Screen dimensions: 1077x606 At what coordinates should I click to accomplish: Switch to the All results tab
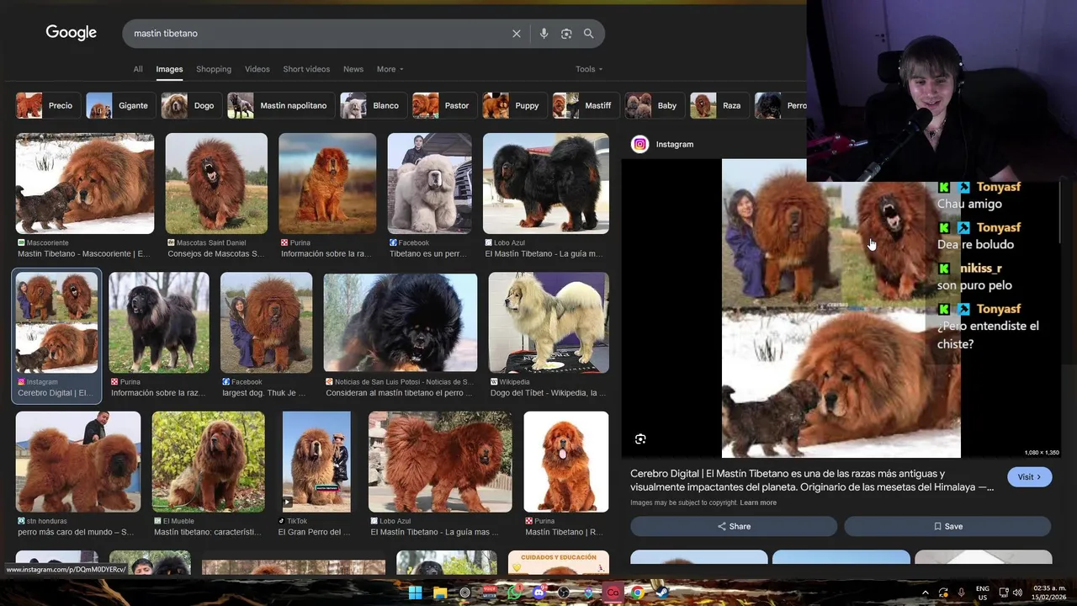tap(138, 69)
